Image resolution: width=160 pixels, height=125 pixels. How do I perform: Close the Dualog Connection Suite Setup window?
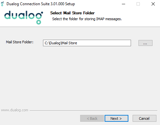tap(153, 4)
